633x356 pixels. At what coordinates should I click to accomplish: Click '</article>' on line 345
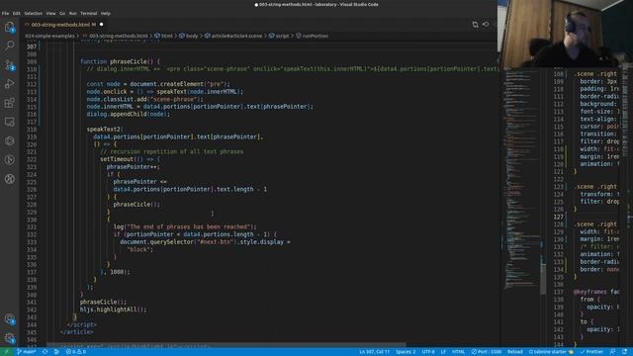pos(77,332)
